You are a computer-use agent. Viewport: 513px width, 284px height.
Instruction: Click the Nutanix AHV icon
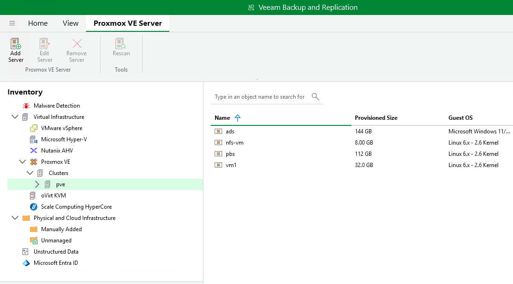(33, 151)
